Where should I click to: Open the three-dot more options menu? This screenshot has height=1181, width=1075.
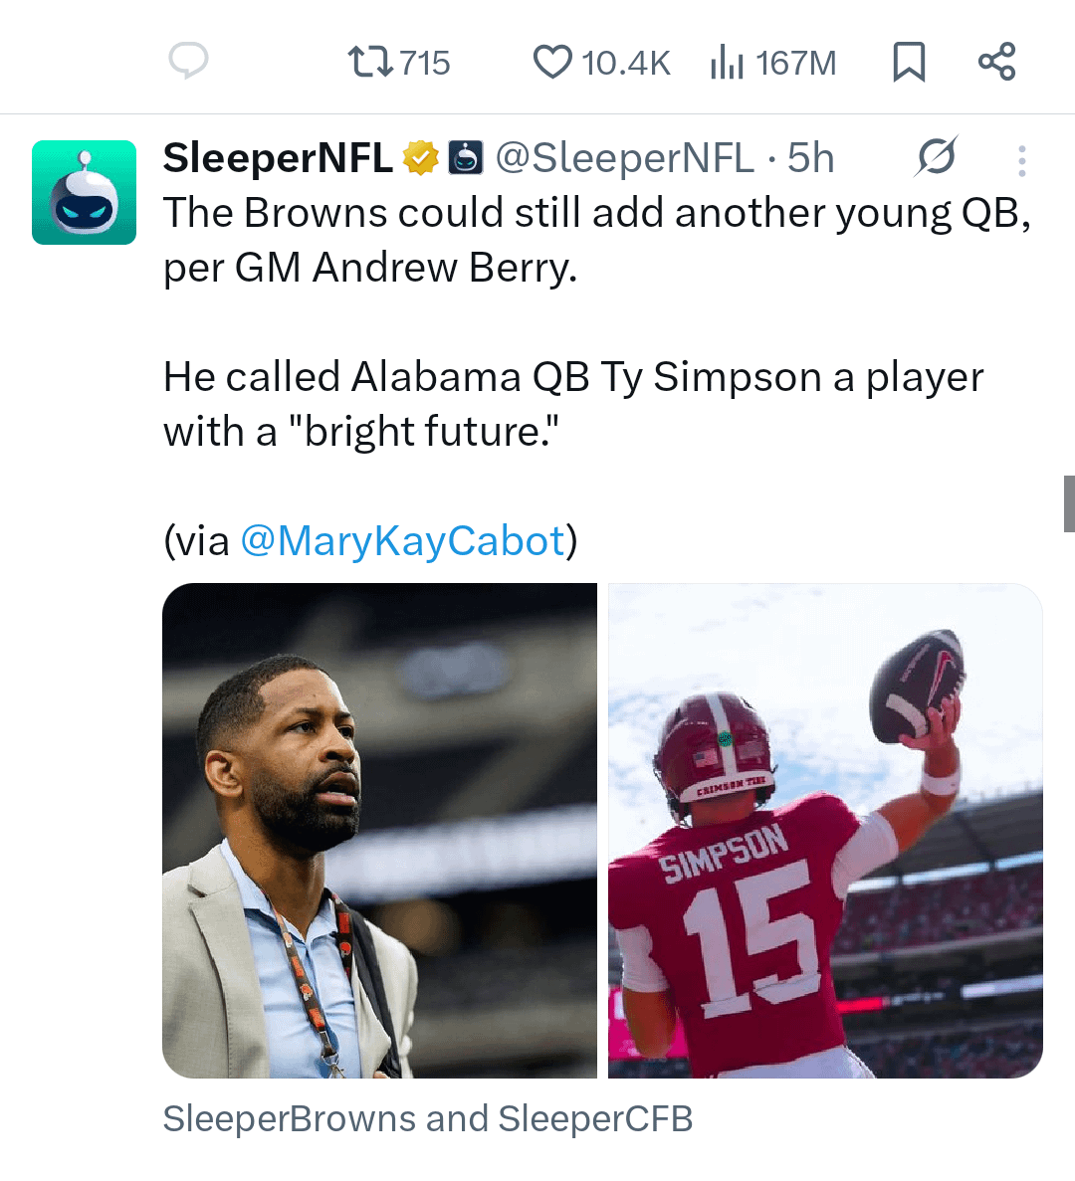coord(1021,161)
